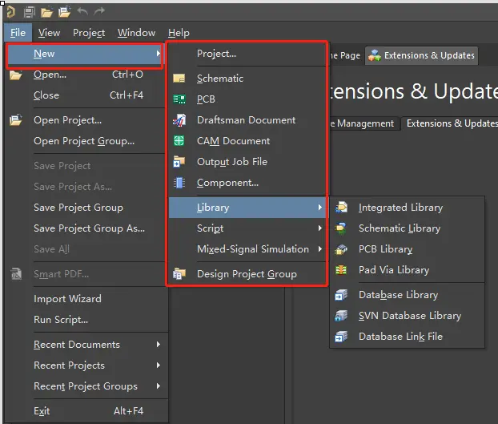Screen dimensions: 498x424
Task: Click the Component... label
Action: click(x=227, y=183)
